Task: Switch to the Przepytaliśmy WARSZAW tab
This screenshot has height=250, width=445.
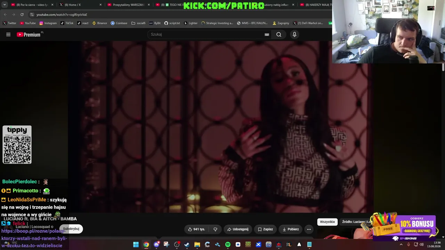Action: pos(128,5)
